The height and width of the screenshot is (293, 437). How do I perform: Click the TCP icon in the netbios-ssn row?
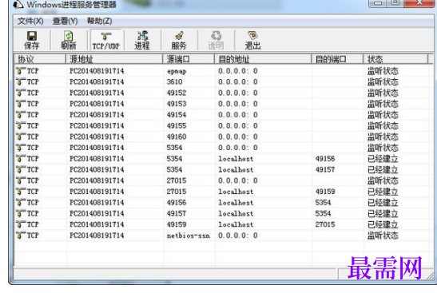point(21,236)
